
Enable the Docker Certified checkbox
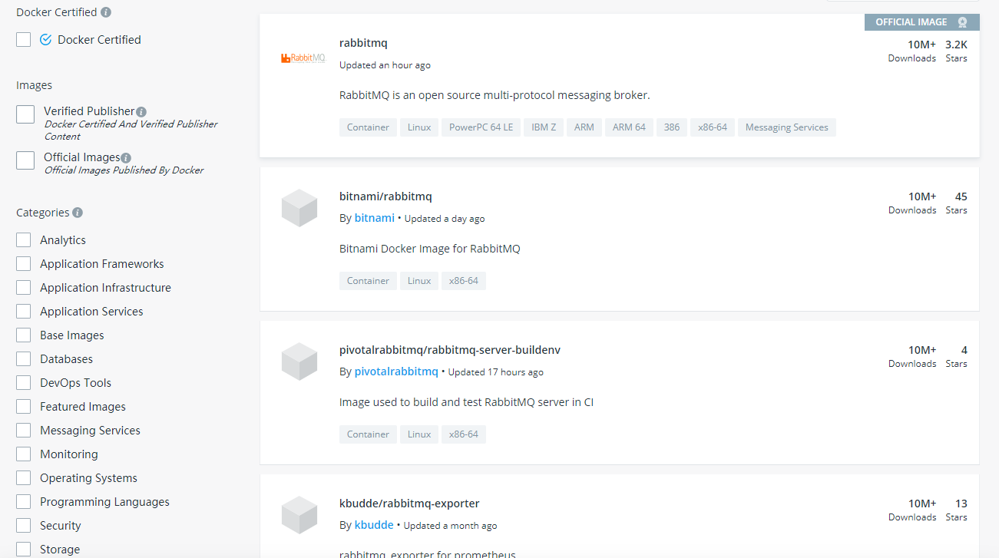coord(24,39)
